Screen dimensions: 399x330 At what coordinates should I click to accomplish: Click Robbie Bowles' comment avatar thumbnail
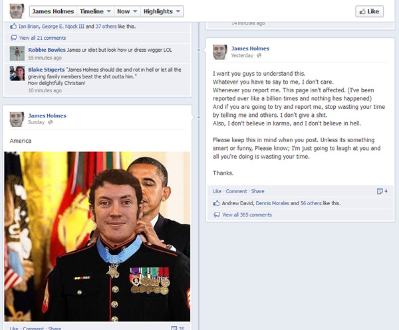[17, 53]
